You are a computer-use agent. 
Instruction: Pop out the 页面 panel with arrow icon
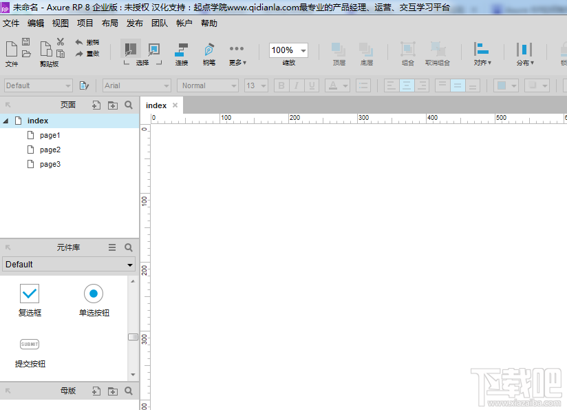click(x=8, y=105)
